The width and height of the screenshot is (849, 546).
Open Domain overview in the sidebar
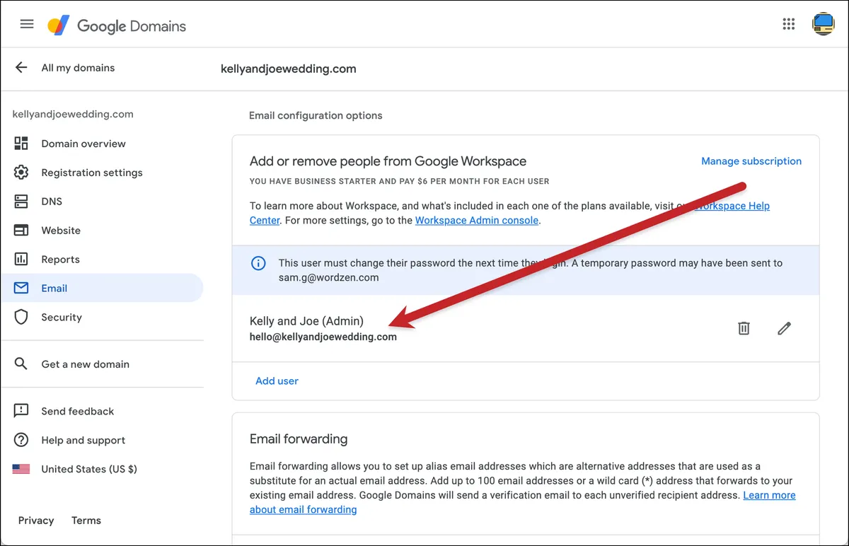(83, 144)
